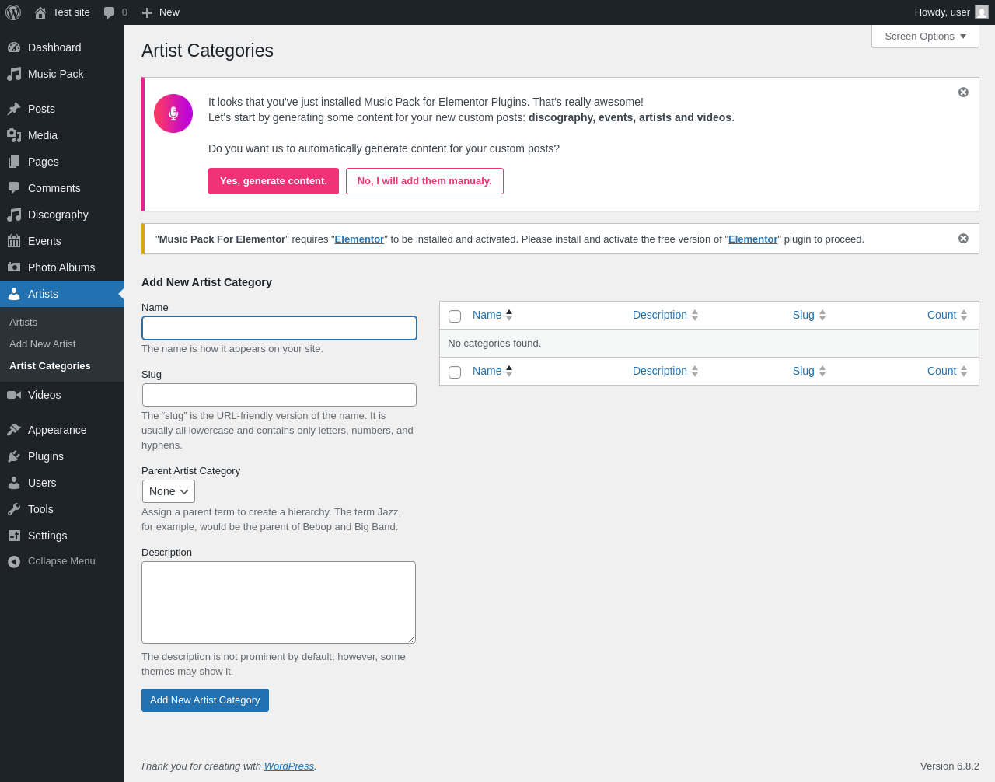Open the comments bubble icon in admin bar
Viewport: 995px width, 782px height.
coord(110,12)
